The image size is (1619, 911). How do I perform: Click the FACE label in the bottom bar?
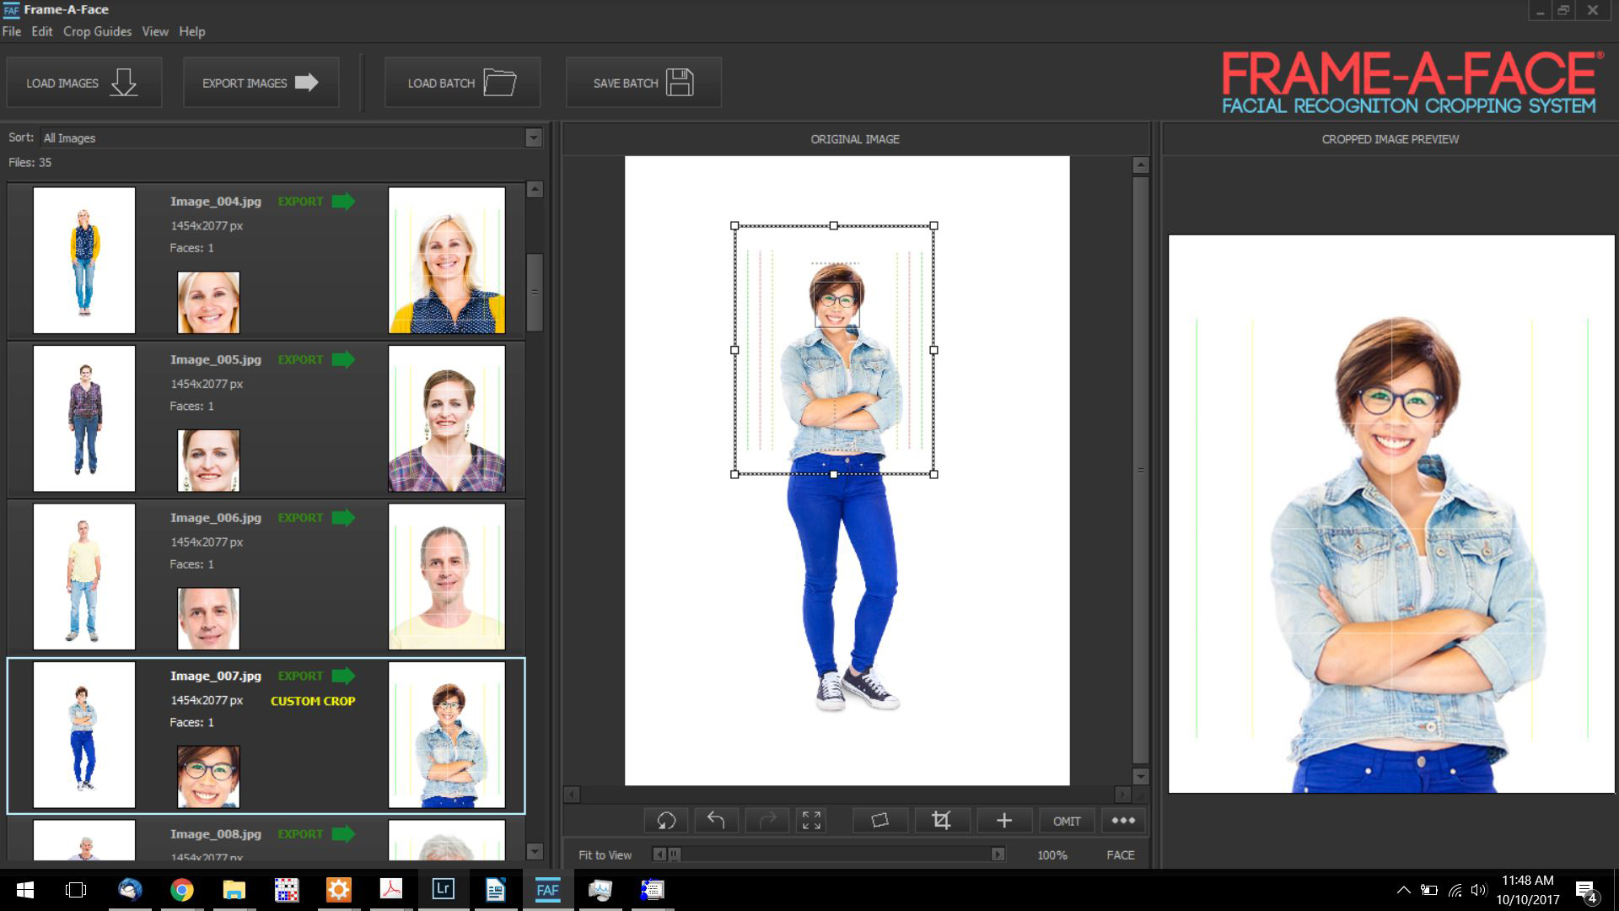click(x=1121, y=854)
